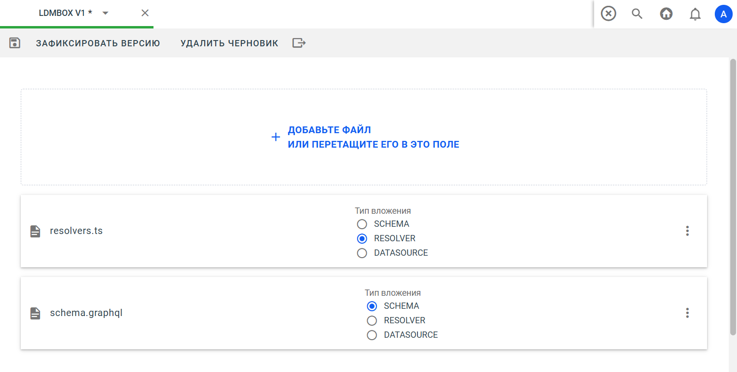Click the plus icon in the upload area

276,137
